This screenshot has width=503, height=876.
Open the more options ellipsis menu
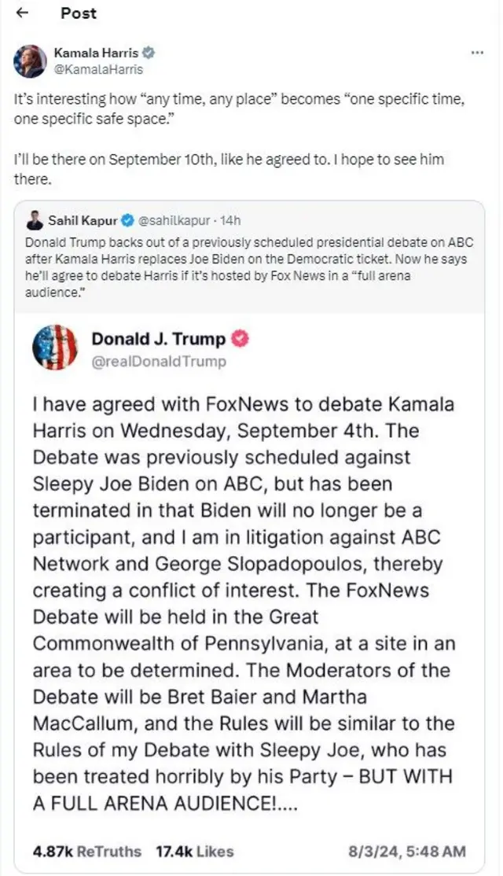tap(476, 53)
